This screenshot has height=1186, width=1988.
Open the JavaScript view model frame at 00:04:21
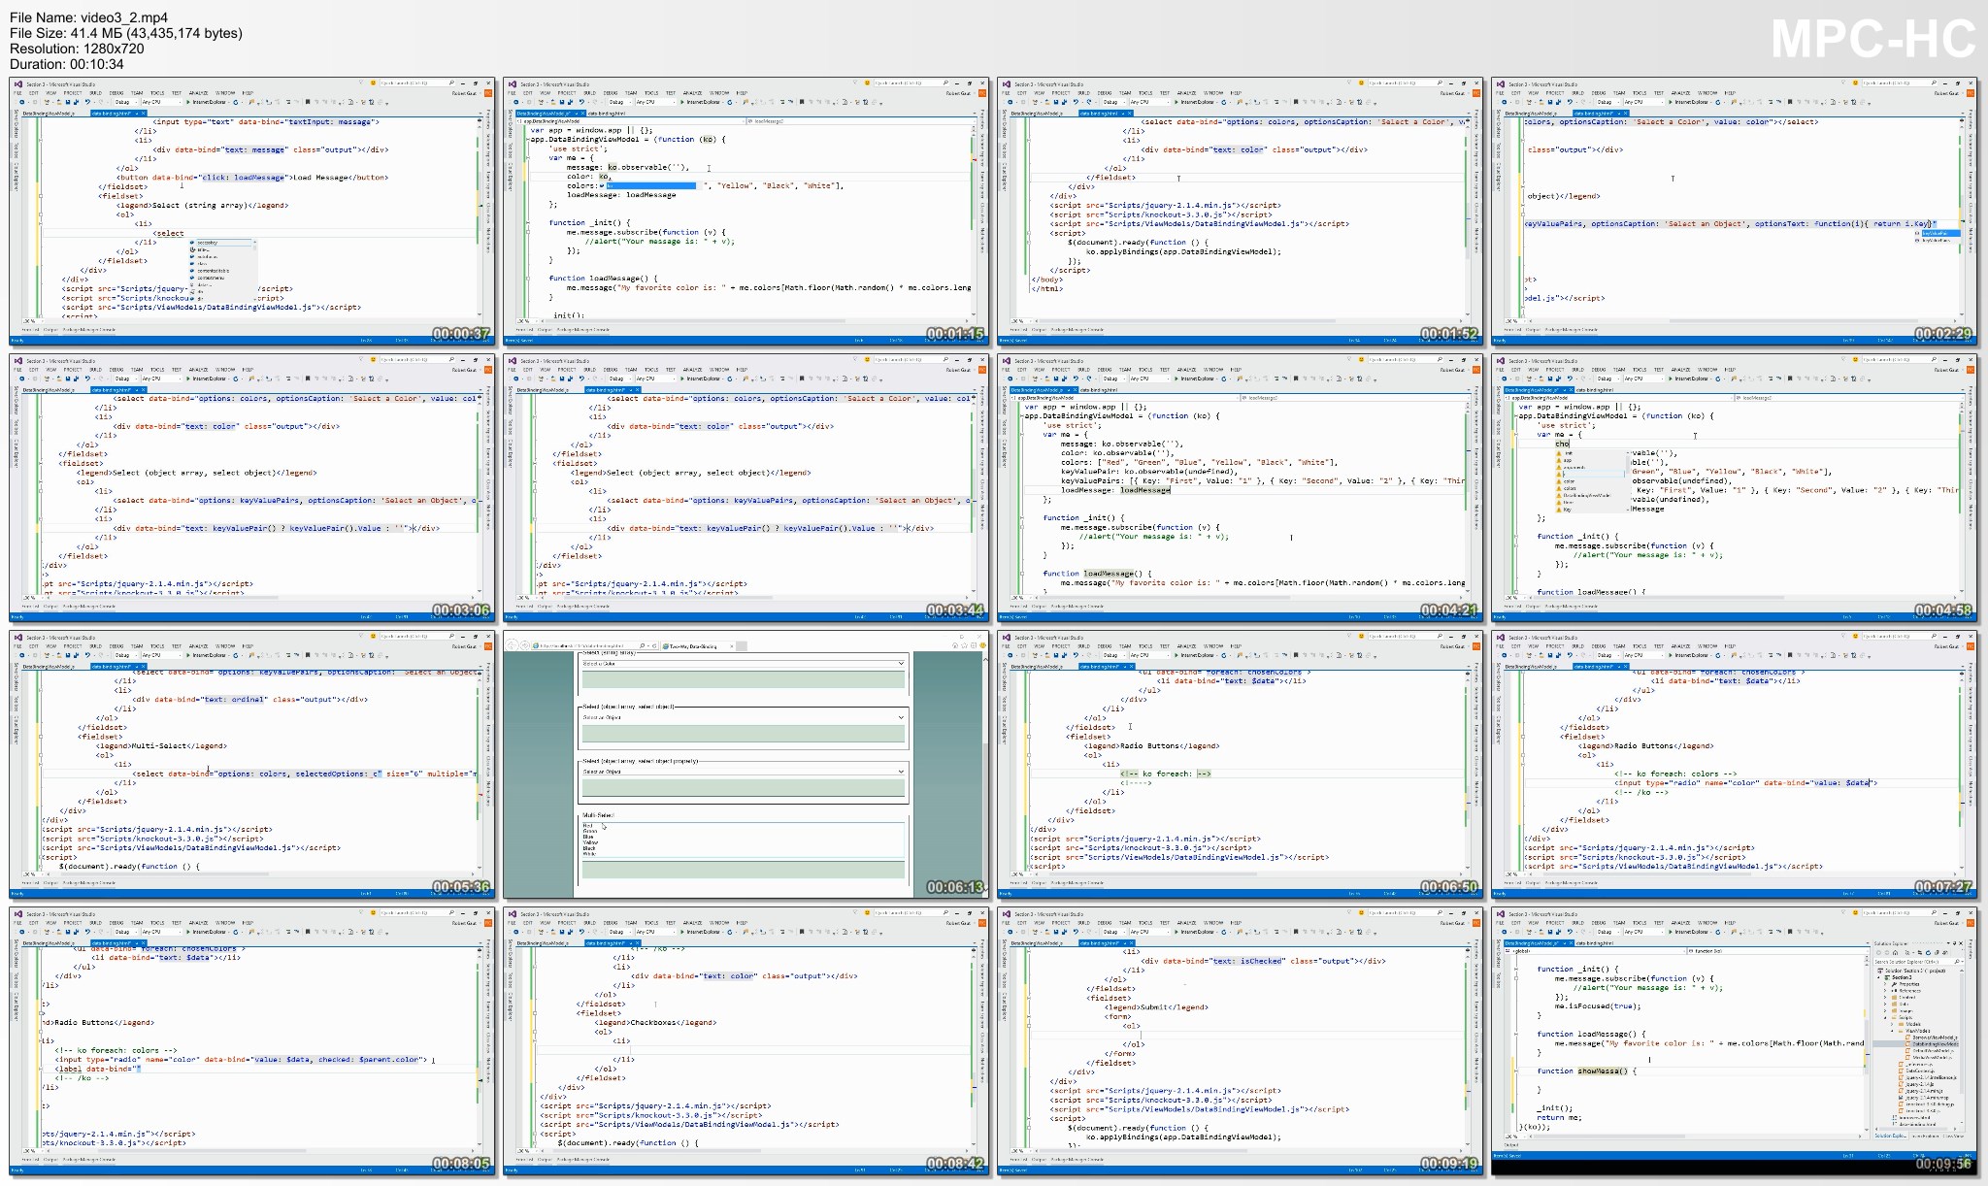tap(1241, 488)
